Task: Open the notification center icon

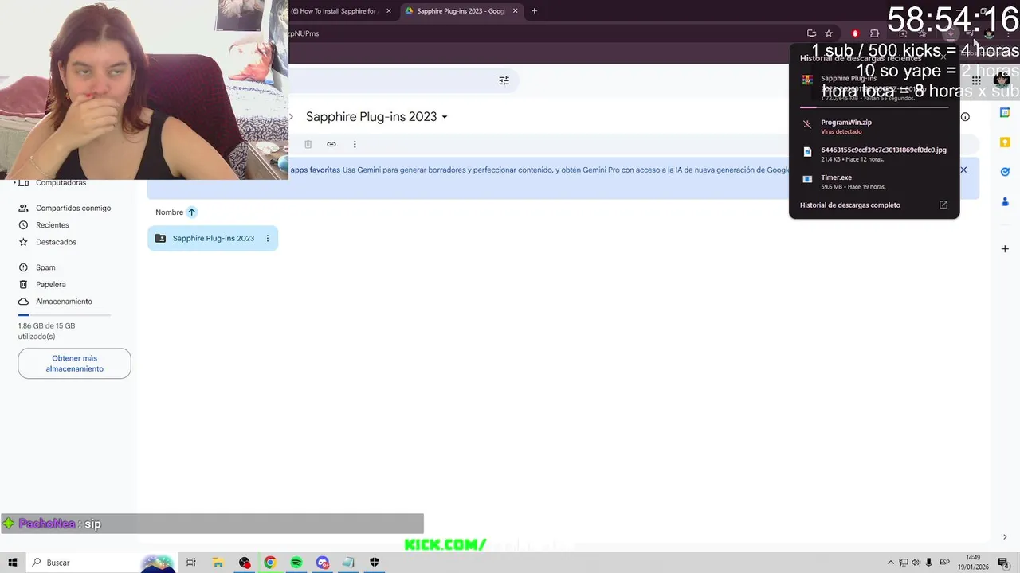Action: point(1003,563)
